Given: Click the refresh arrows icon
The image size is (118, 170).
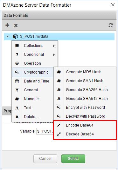Looking at the screenshot, I should coord(111,25).
